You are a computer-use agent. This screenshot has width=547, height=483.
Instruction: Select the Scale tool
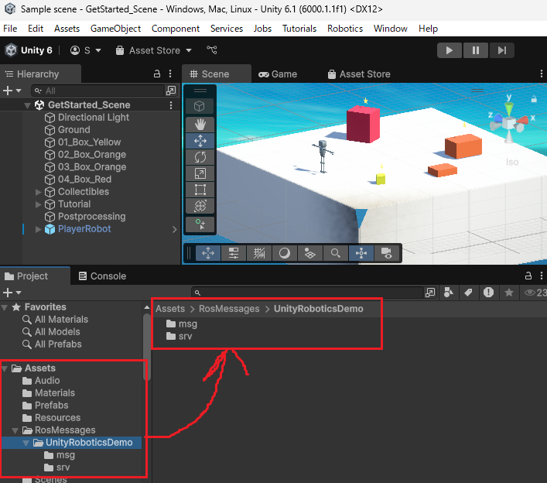(x=200, y=173)
